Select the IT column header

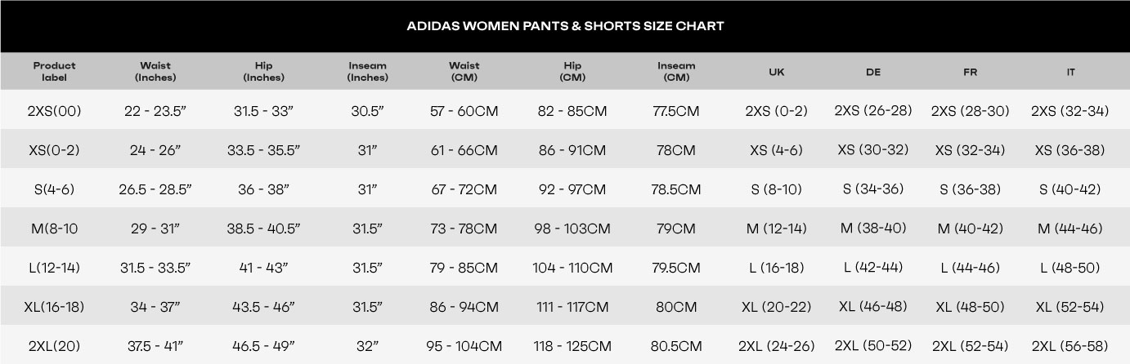point(1070,72)
